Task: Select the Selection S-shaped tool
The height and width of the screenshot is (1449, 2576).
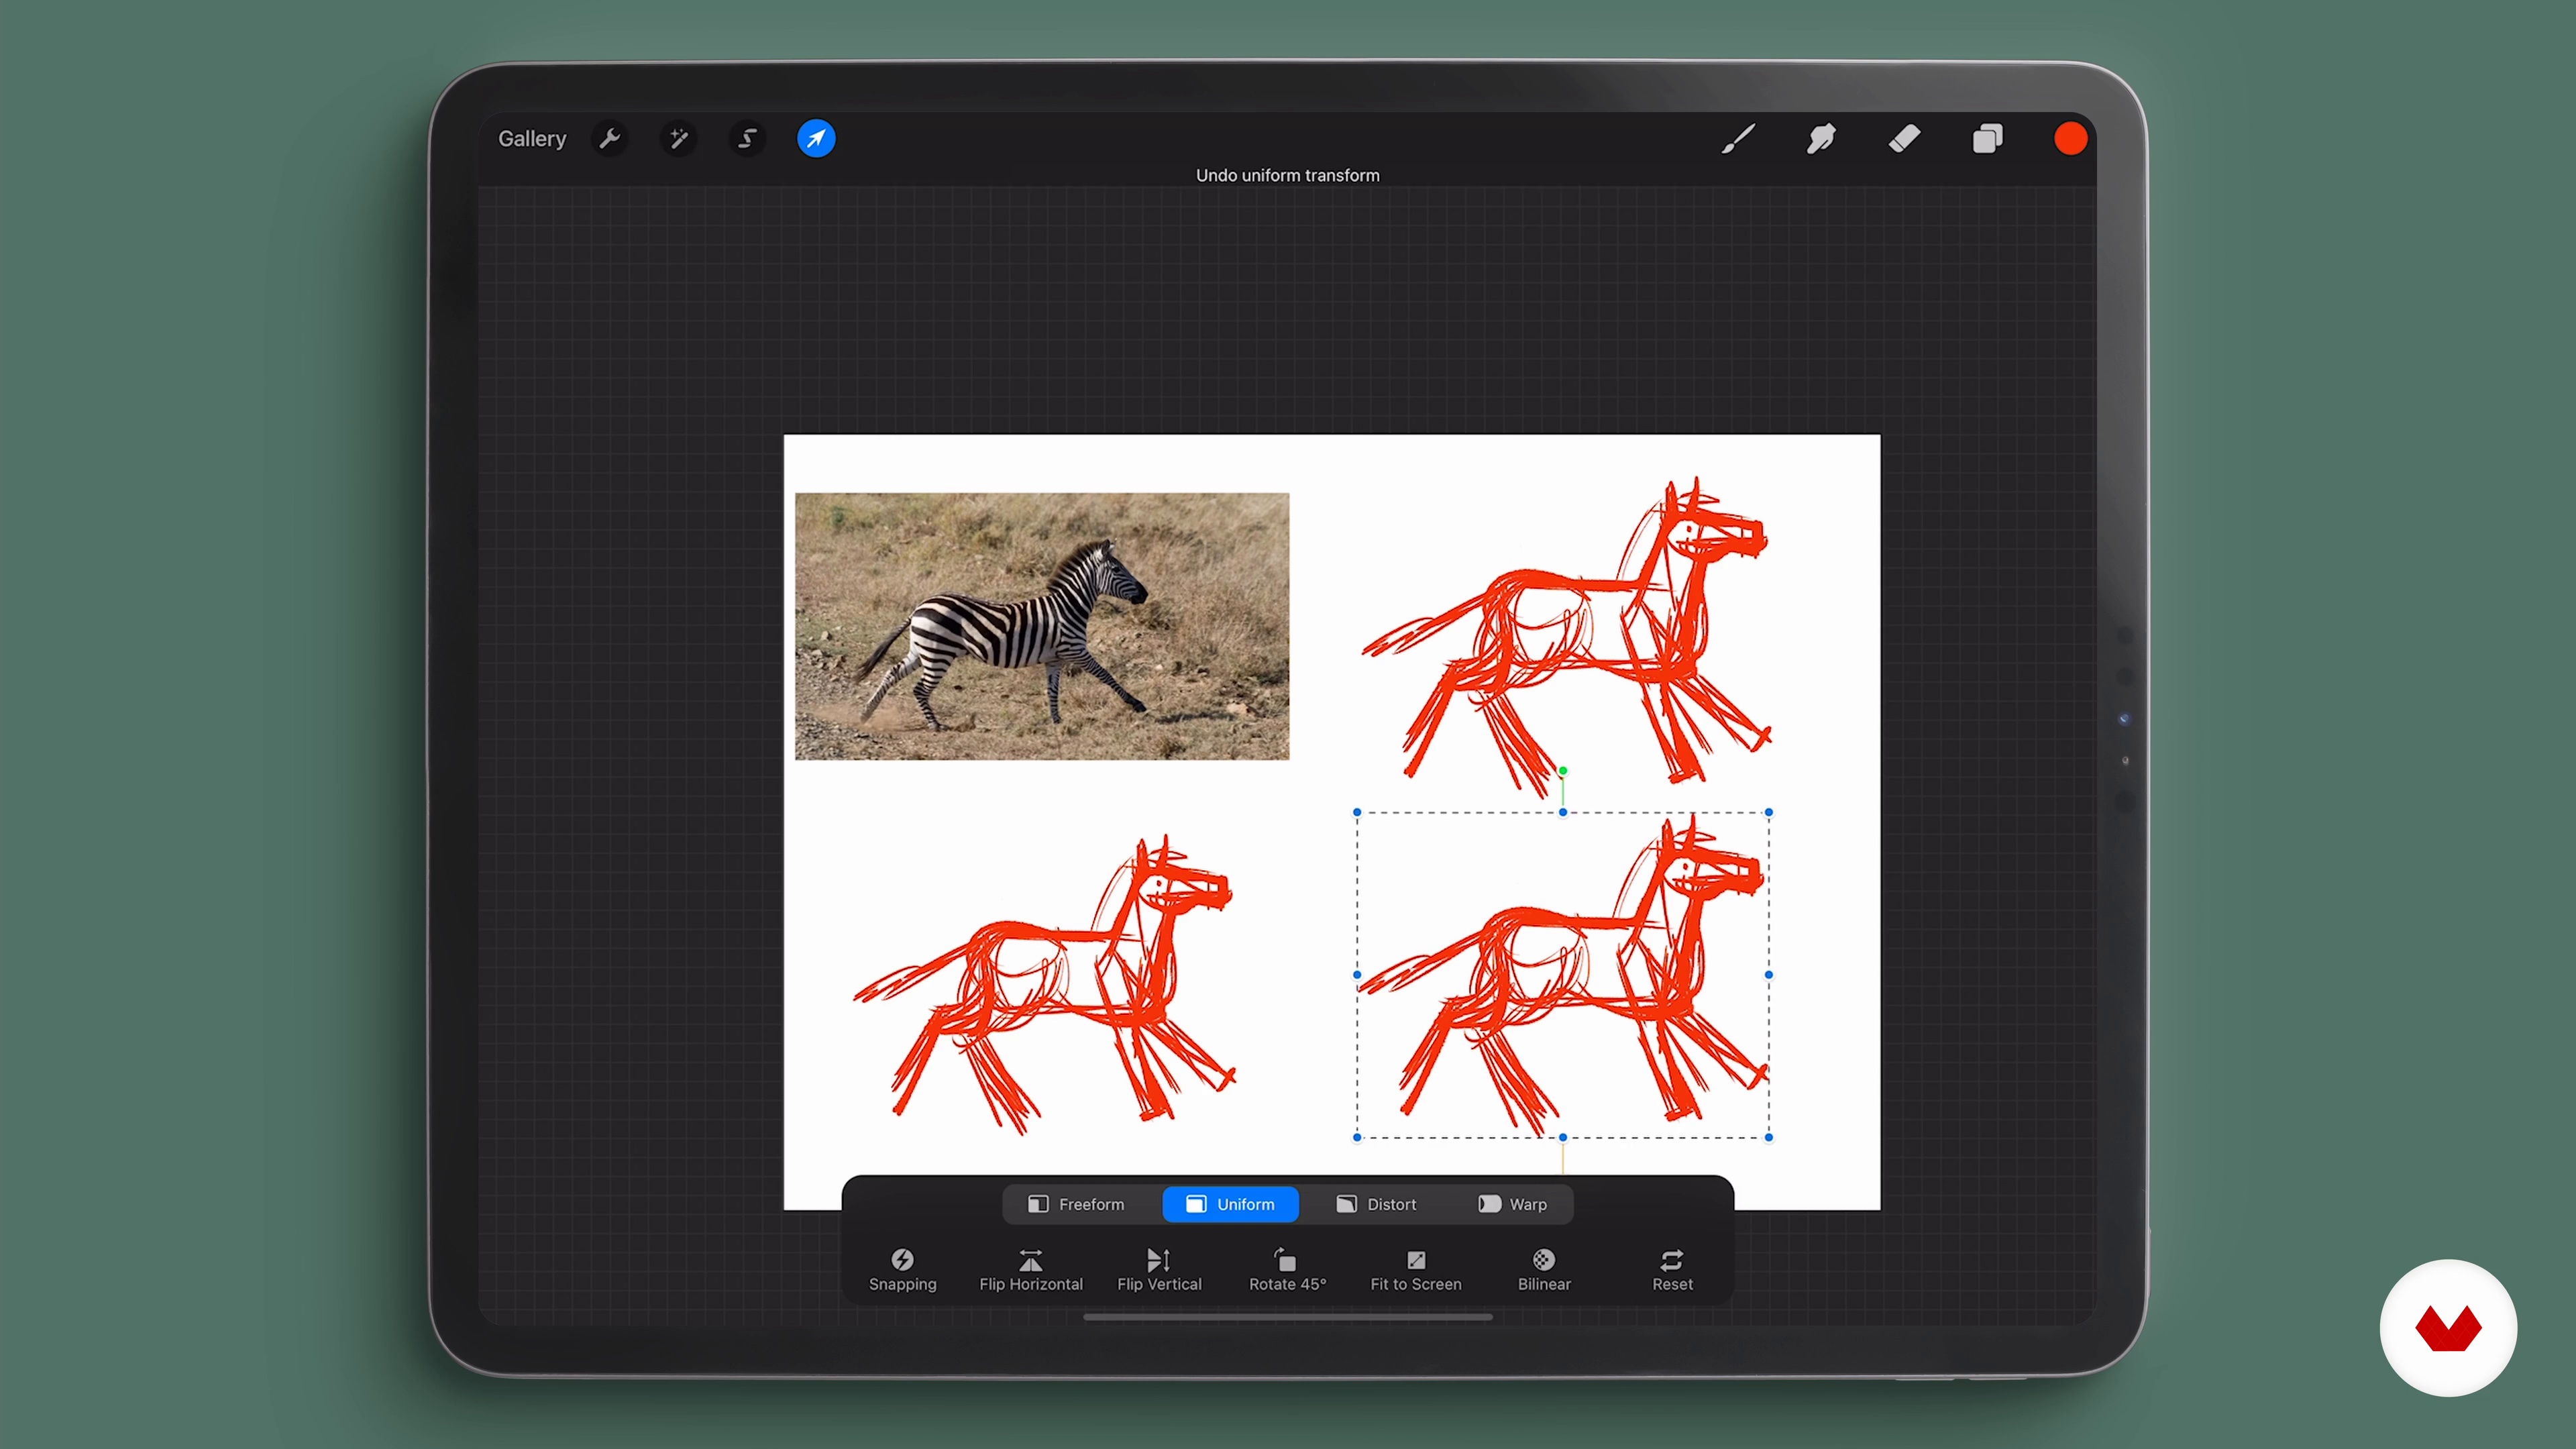Action: pos(747,139)
